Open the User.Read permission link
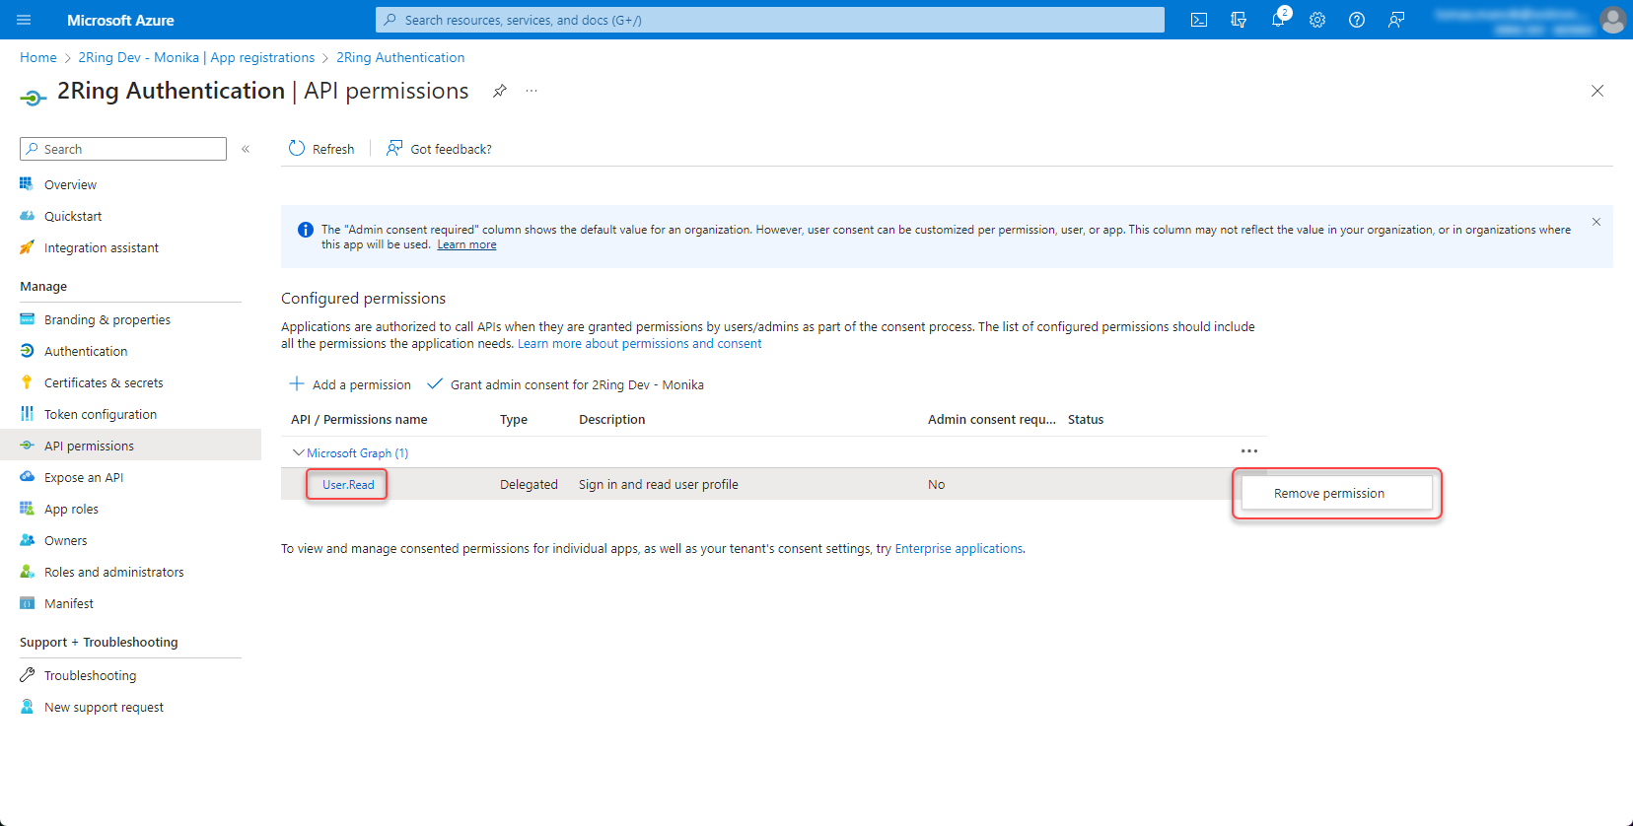 click(348, 484)
